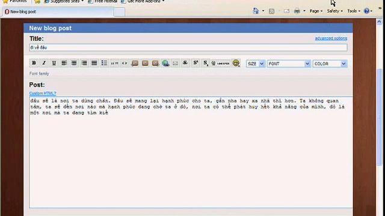The image size is (385, 216).
Task: Apply underline formatting button
Action: [x=54, y=63]
